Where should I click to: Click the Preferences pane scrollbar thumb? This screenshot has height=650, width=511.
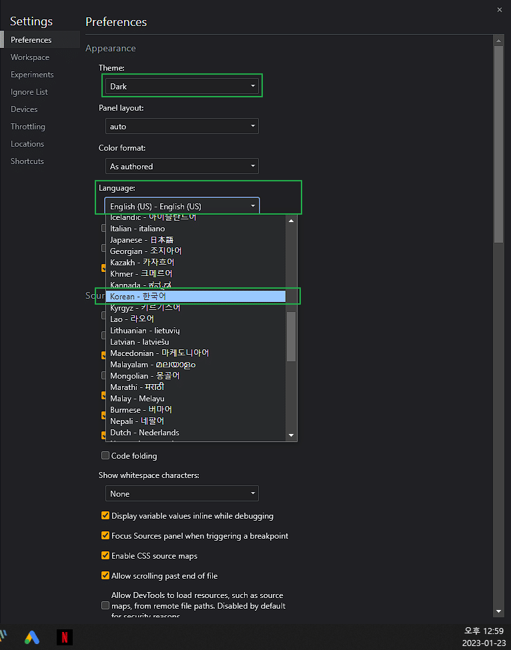[x=498, y=144]
